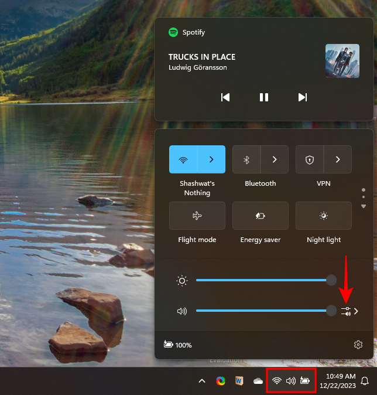Click the battery 100% indicator
Viewport: 377px width, 395px height.
tap(178, 345)
